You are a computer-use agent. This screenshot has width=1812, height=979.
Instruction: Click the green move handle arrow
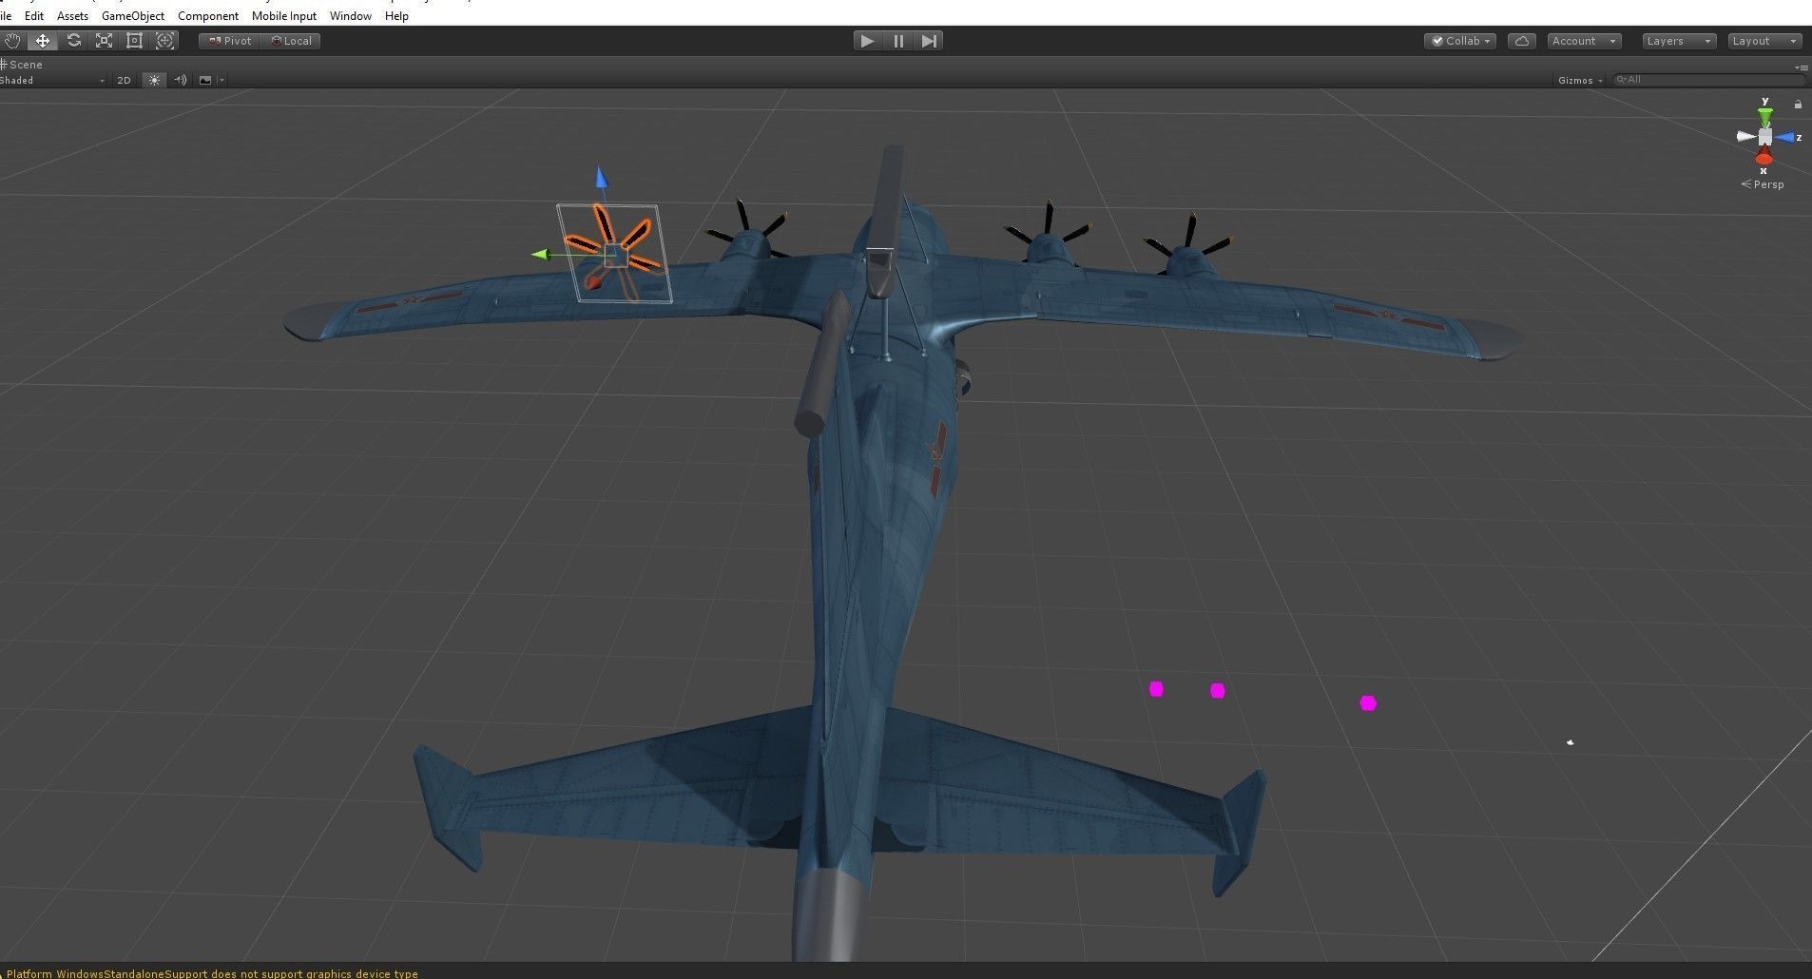tap(541, 255)
